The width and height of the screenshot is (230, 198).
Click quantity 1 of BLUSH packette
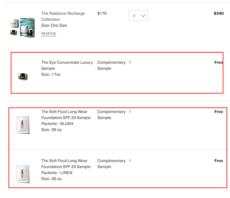(130, 112)
